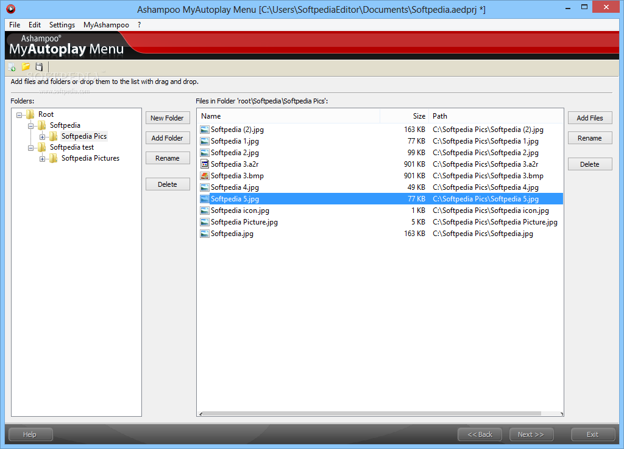Image resolution: width=624 pixels, height=449 pixels.
Task: Open the MyAshampoo menu
Action: tap(106, 24)
